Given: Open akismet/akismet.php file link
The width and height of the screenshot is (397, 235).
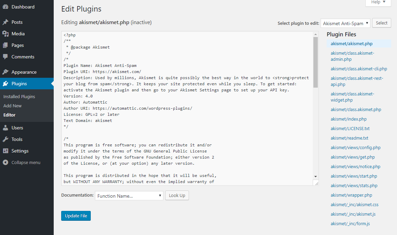Looking at the screenshot, I should pyautogui.click(x=351, y=43).
